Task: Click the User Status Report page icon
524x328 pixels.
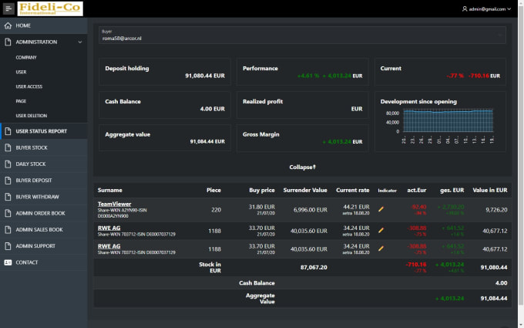Action: pos(8,131)
